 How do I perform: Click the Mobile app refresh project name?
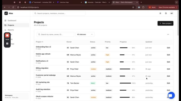[43, 54]
